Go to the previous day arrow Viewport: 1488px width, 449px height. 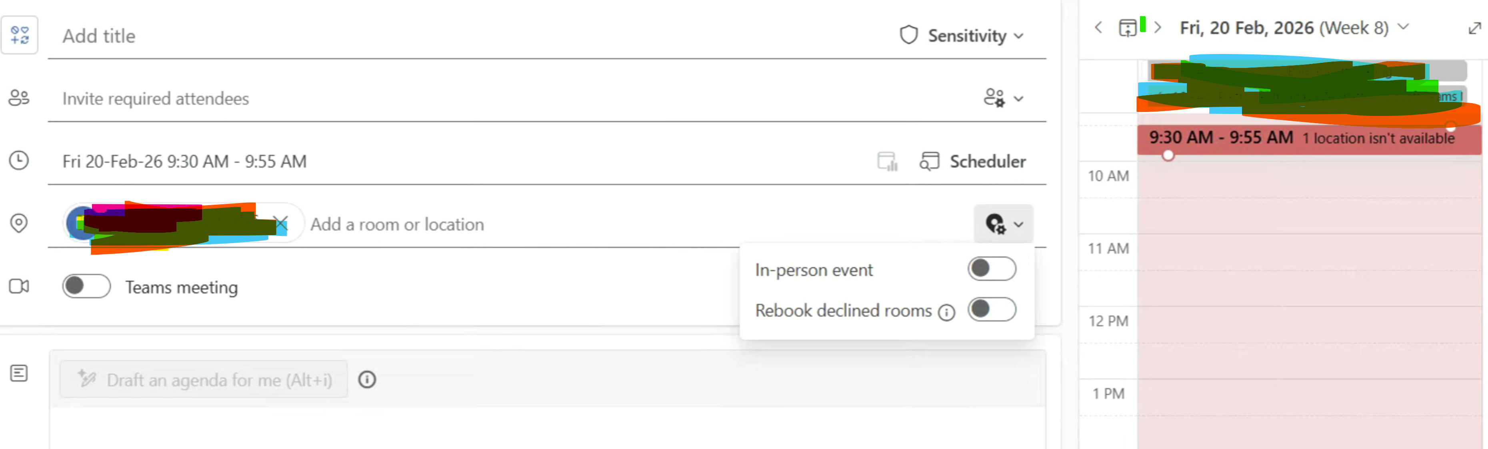click(x=1098, y=27)
